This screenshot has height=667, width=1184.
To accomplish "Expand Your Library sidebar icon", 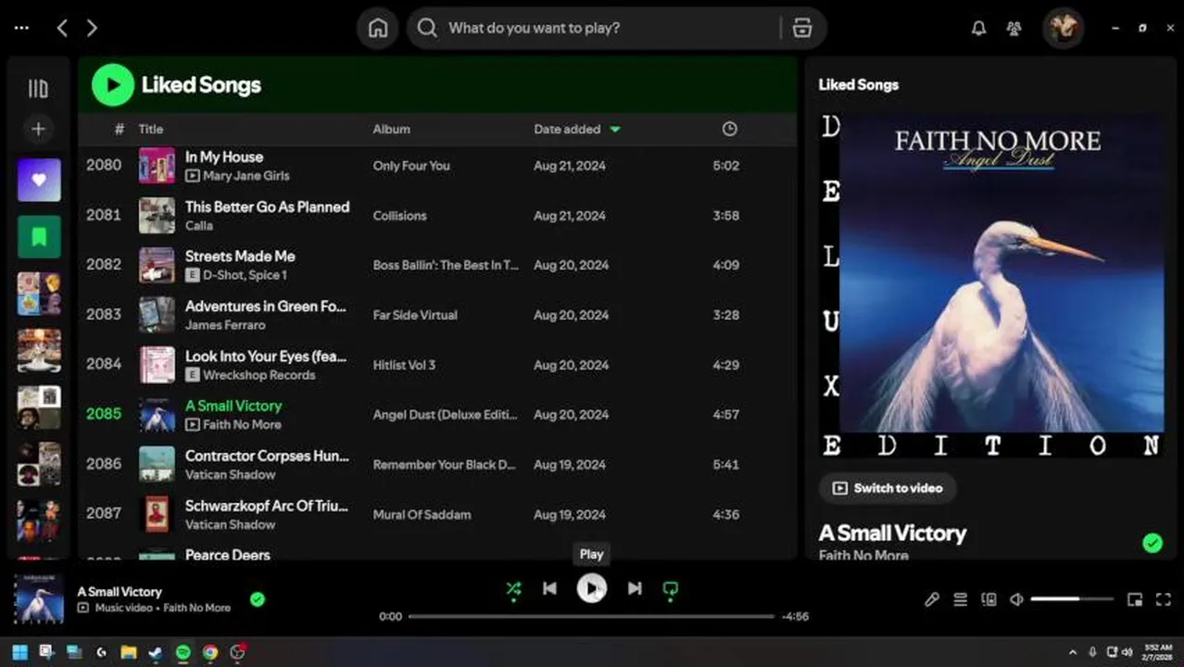I will point(38,89).
